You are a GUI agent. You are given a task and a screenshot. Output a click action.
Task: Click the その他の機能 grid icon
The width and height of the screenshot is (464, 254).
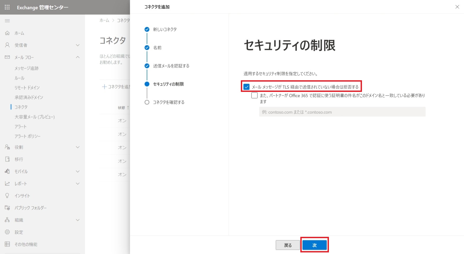pos(7,244)
